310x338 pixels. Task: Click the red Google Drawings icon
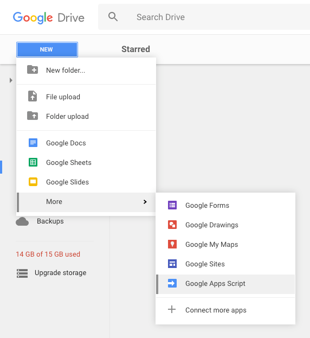coord(172,225)
